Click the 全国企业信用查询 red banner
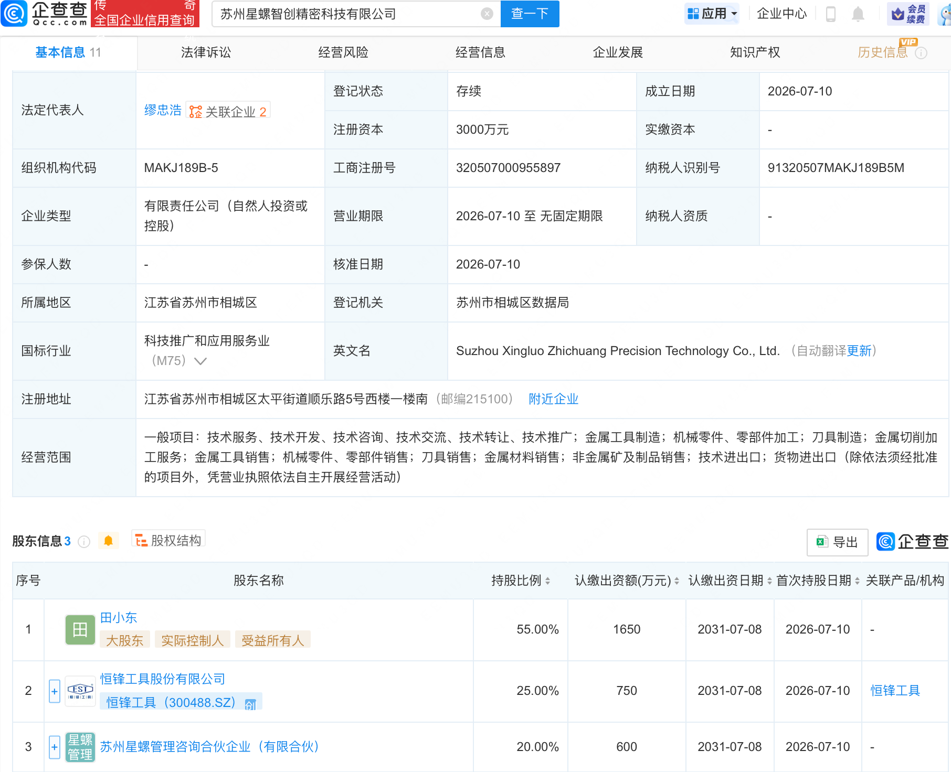This screenshot has width=951, height=772. click(145, 14)
